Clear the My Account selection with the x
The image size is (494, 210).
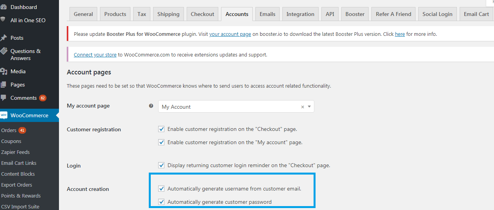302,107
